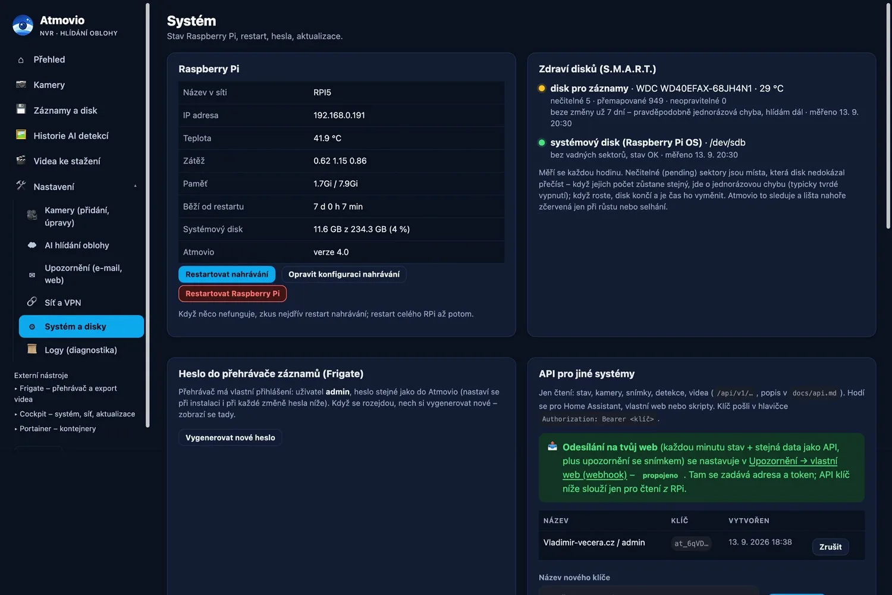Expand the Frigate – přehrávač a export videa item

point(65,394)
